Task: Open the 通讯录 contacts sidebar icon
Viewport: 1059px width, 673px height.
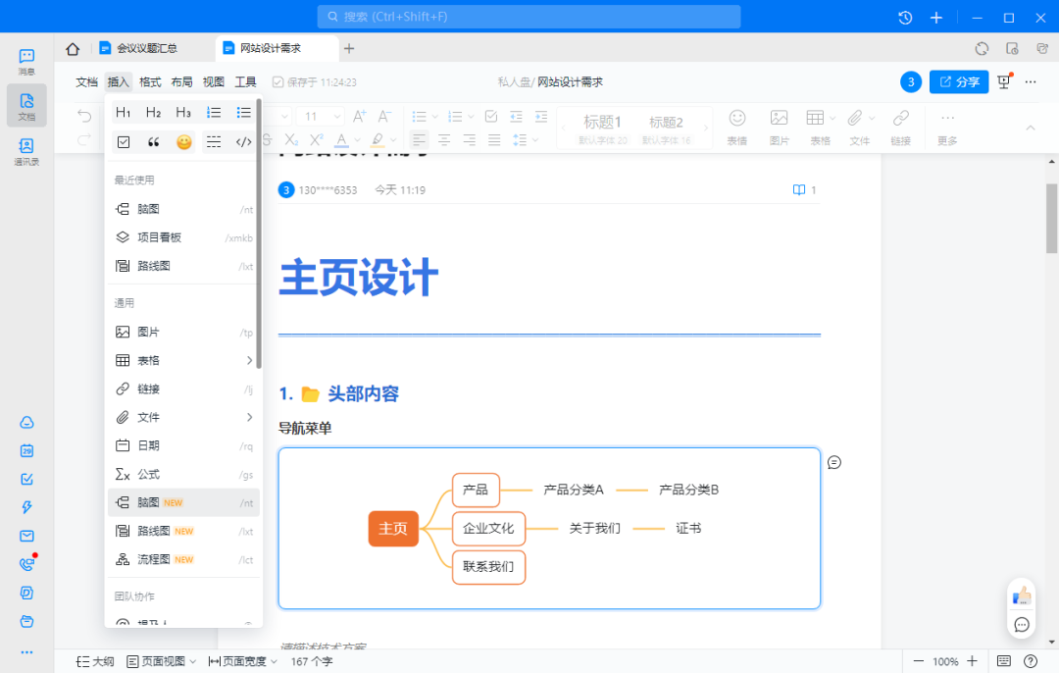Action: tap(26, 151)
